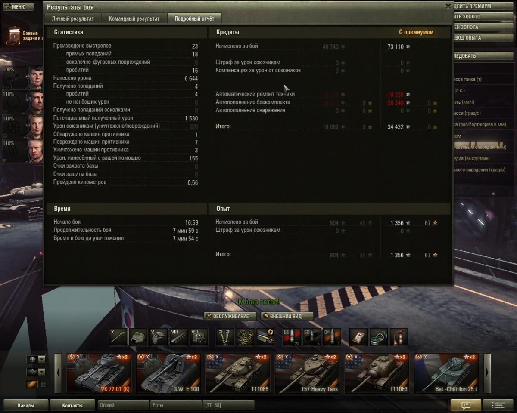Open the first equipment slot with stabilizer
517x413 pixels.
(225, 337)
